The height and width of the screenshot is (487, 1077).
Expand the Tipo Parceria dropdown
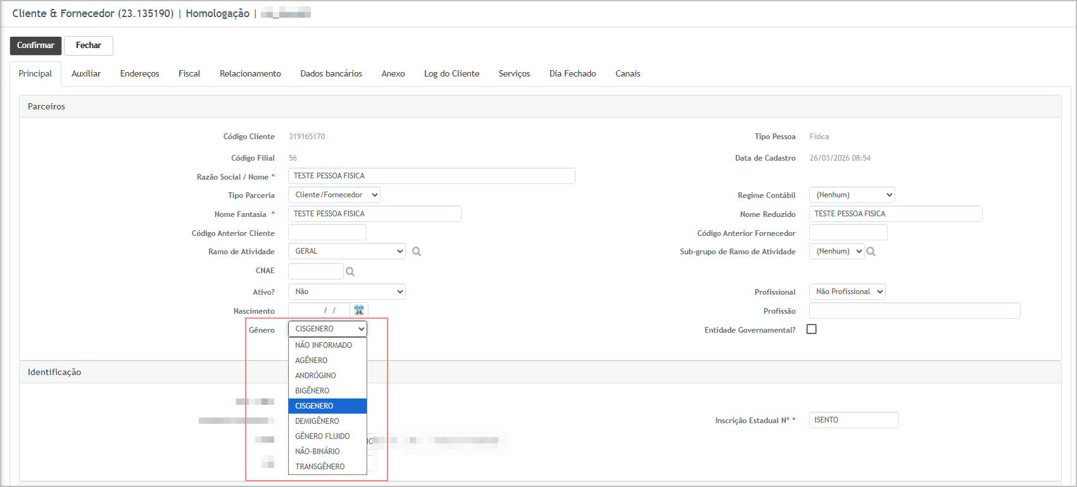pyautogui.click(x=334, y=195)
